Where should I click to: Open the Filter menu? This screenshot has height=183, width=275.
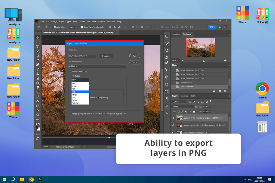pos(82,21)
